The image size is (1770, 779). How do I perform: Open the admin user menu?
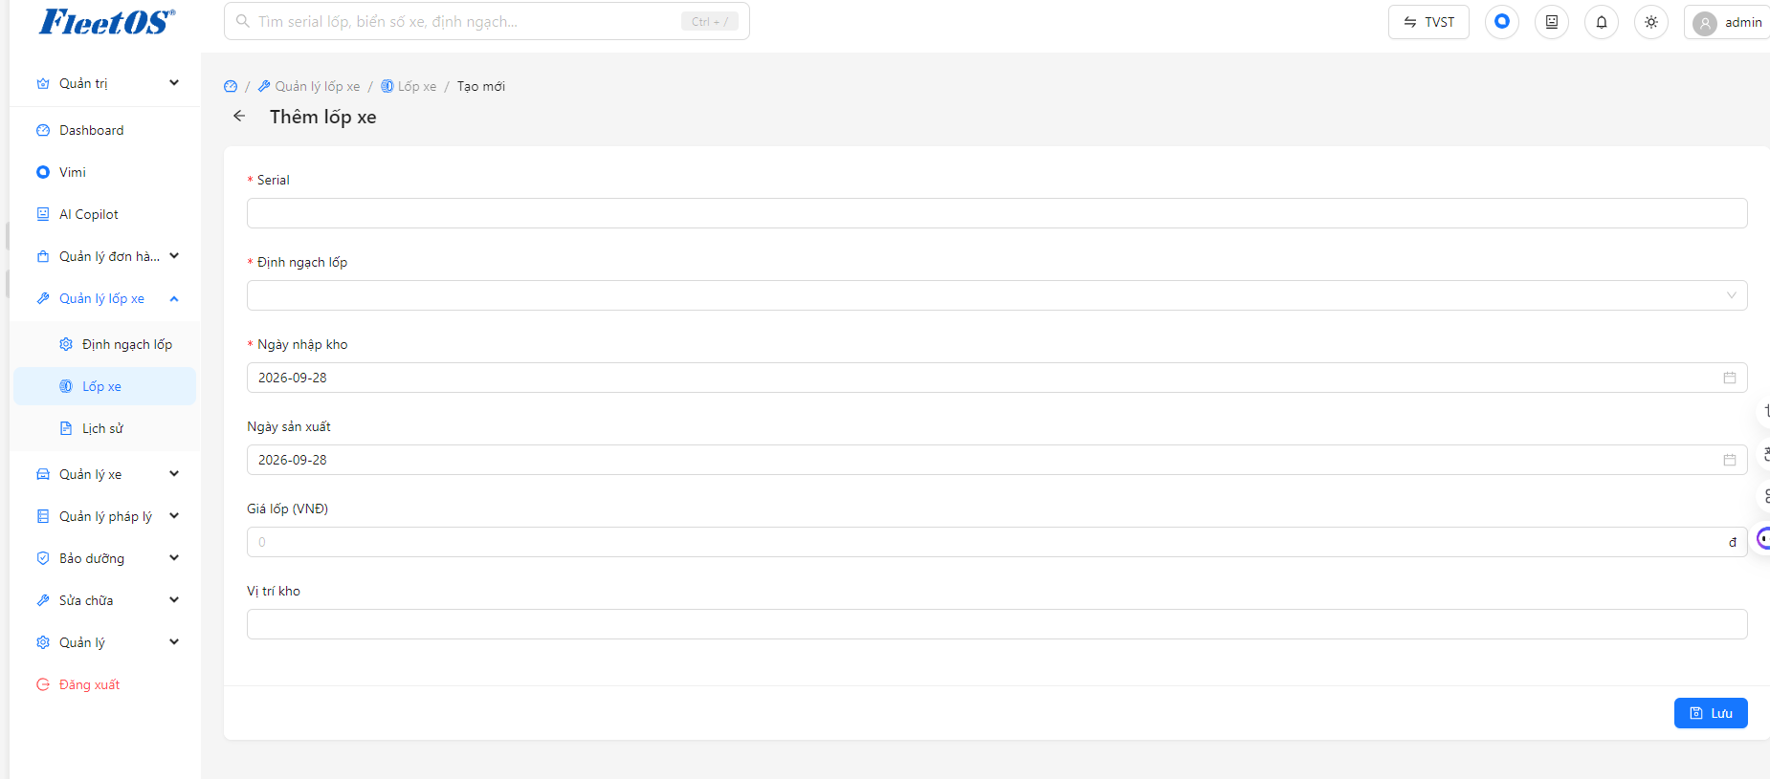[1728, 22]
